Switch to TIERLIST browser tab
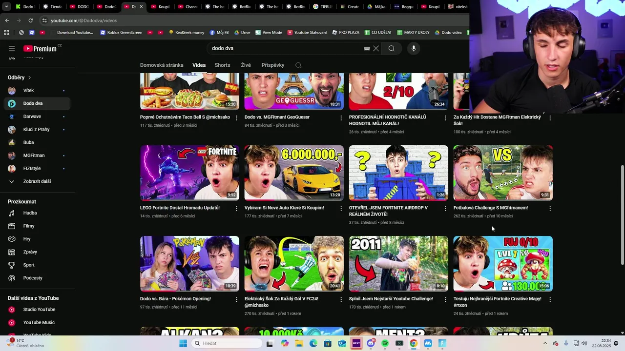Screen dimensions: 625x351 point(322,7)
